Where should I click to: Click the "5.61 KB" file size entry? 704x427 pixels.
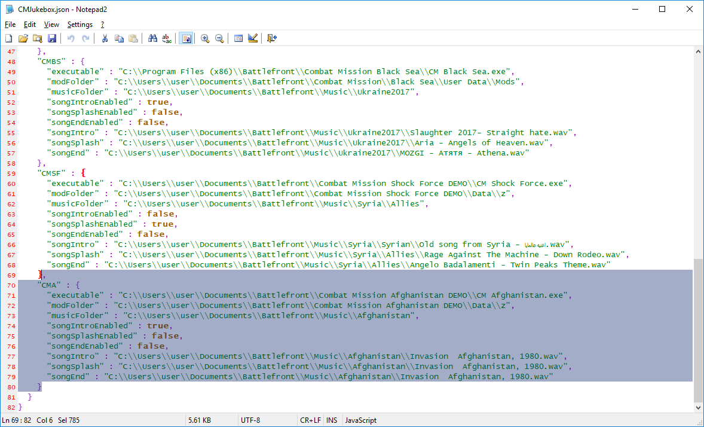pos(200,420)
